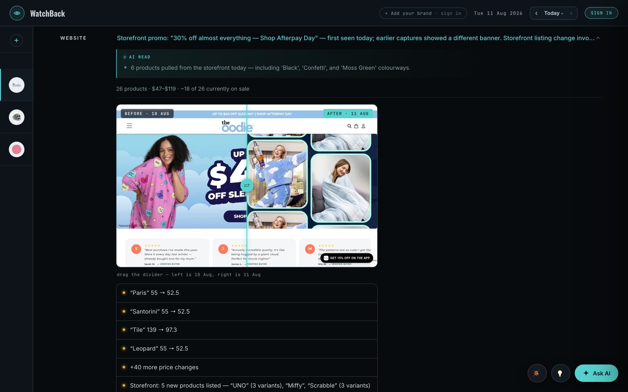
Task: Grab the before/after comparison divider handle
Action: pyautogui.click(x=247, y=185)
